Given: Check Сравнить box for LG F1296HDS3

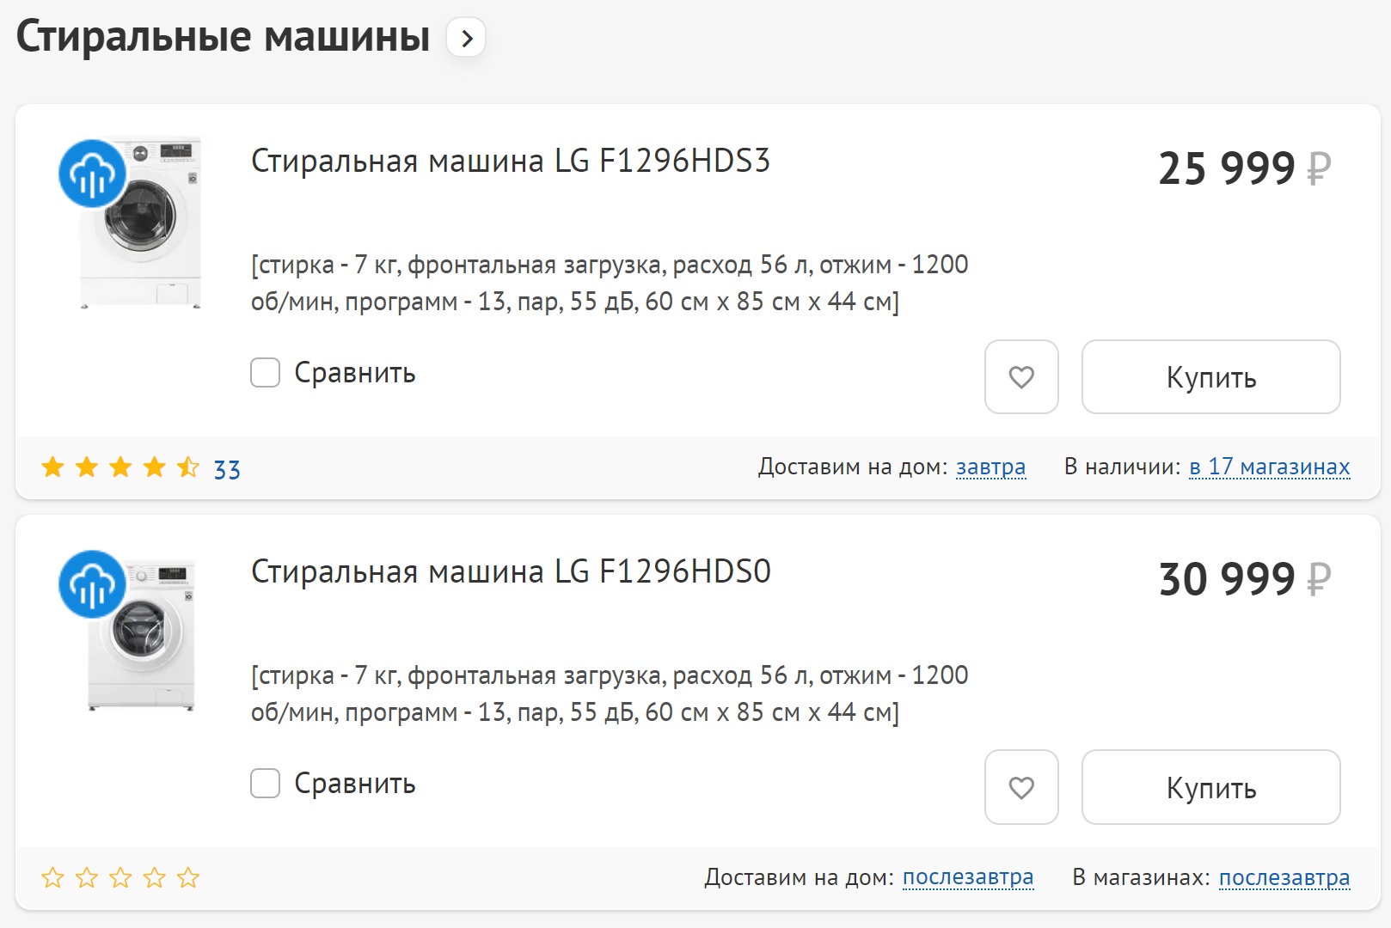Looking at the screenshot, I should (x=265, y=373).
